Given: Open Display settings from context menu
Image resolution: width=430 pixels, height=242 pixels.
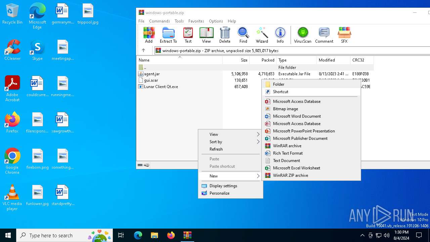Looking at the screenshot, I should point(230,186).
